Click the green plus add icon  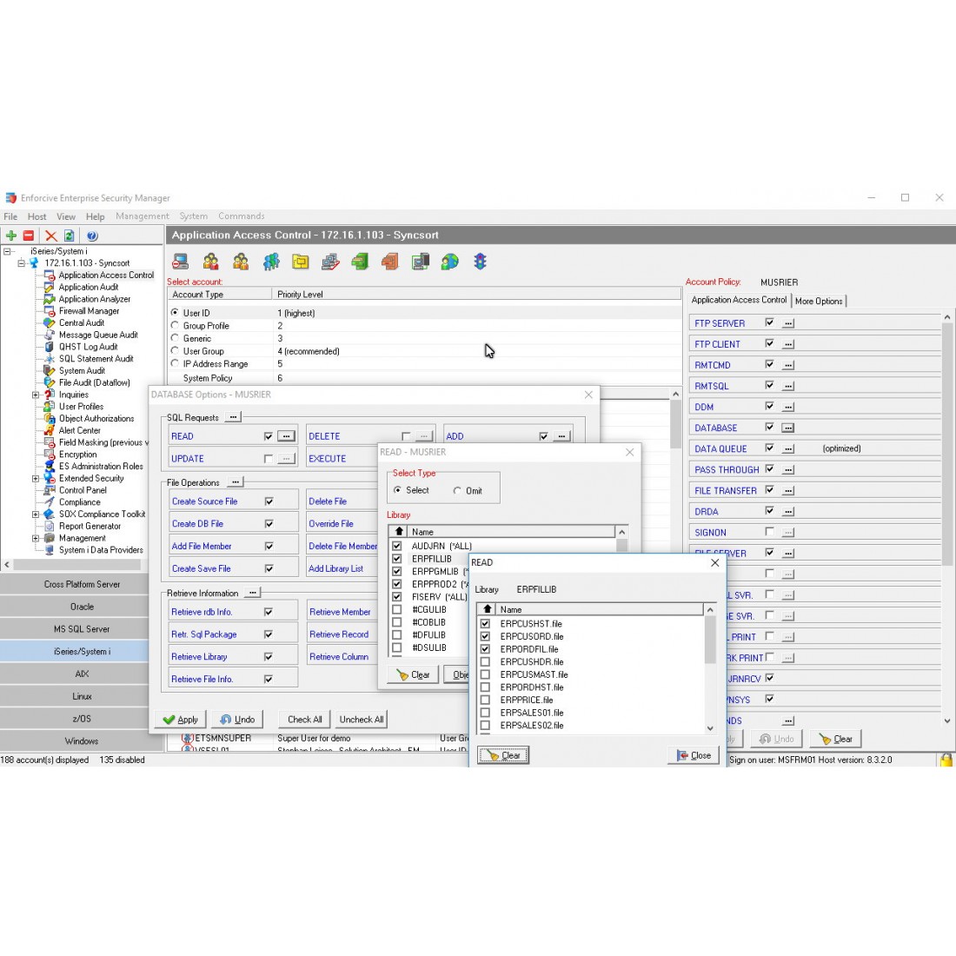11,236
